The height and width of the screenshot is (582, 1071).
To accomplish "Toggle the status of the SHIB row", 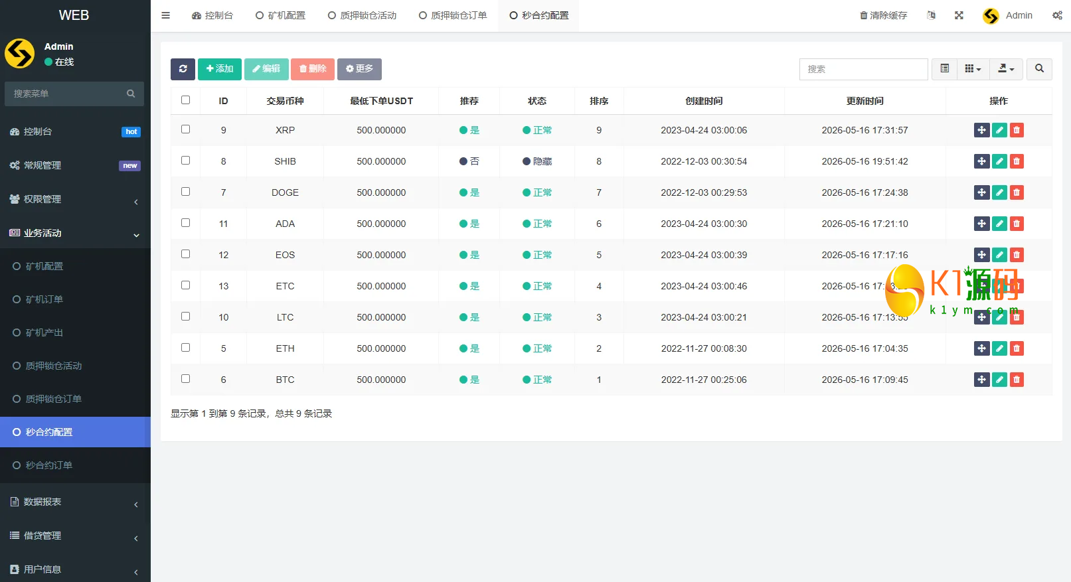I will pos(537,161).
